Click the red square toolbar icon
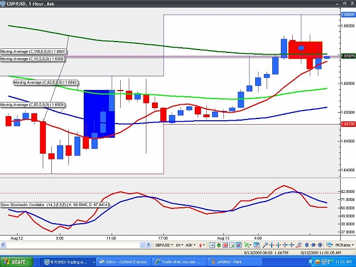 tap(225, 245)
